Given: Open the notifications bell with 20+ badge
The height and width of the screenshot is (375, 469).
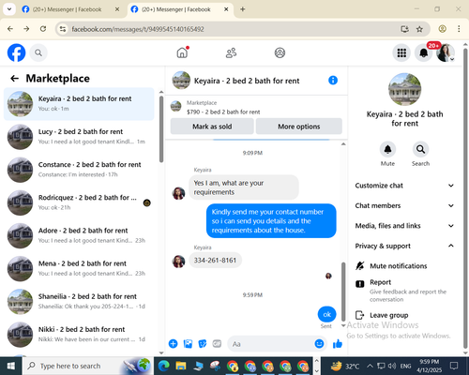Looking at the screenshot, I should point(424,52).
